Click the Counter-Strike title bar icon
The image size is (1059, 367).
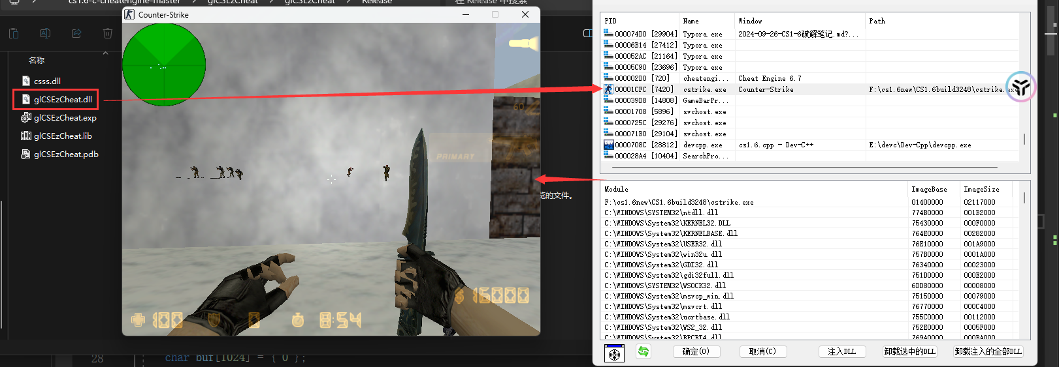129,14
